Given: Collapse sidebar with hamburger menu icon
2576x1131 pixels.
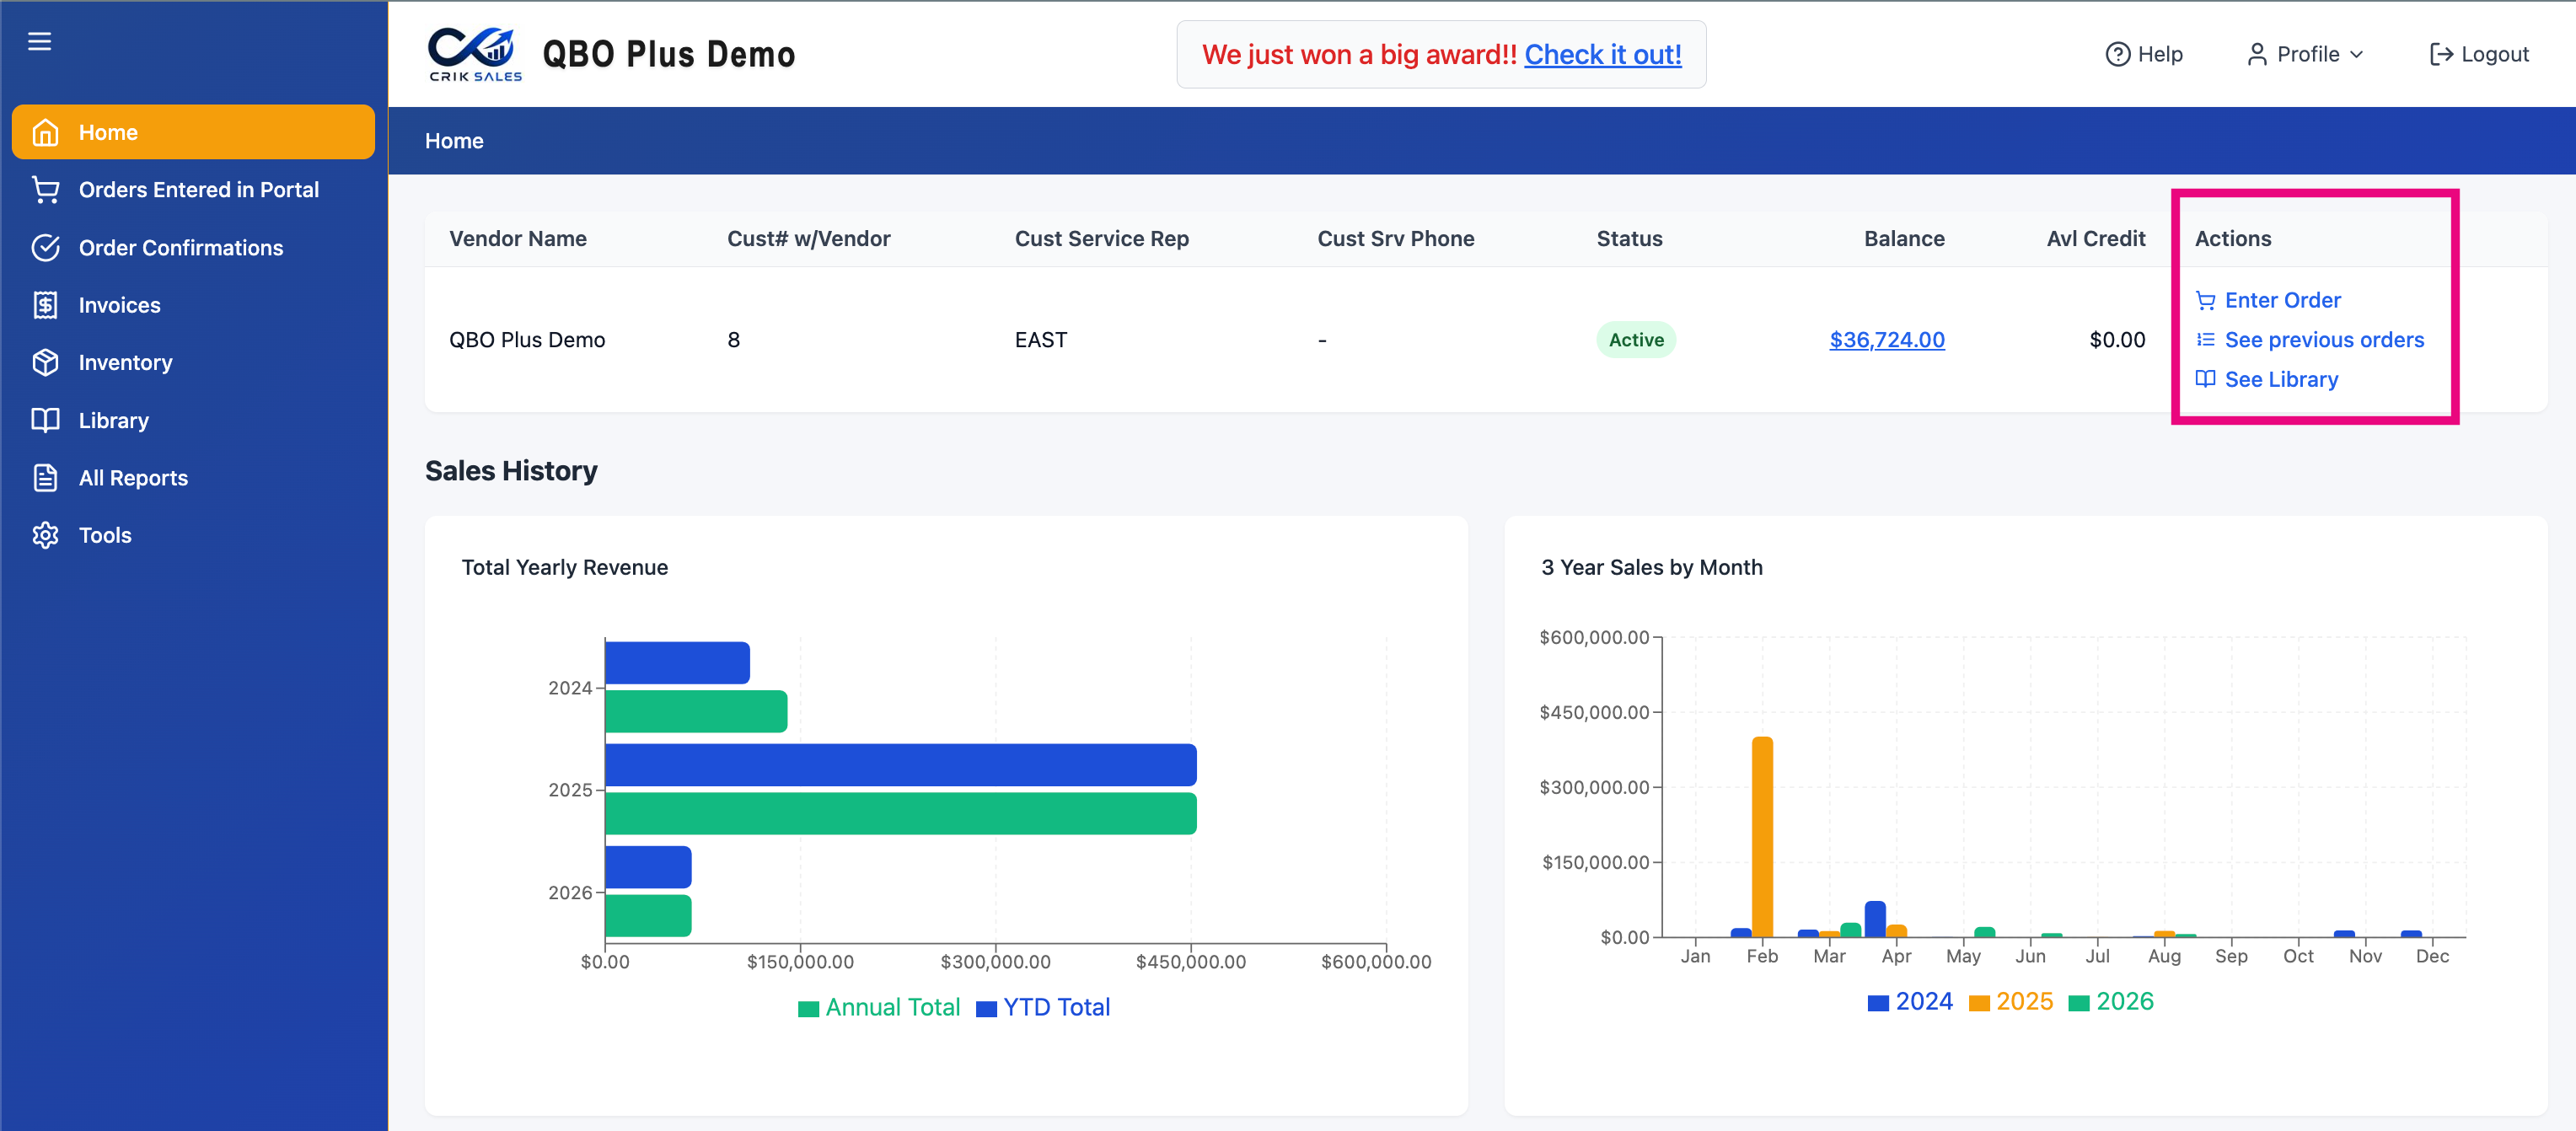Looking at the screenshot, I should click(39, 41).
